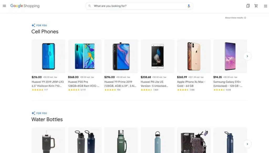
Task: Open the Cell Phones section heading
Action: (45, 31)
